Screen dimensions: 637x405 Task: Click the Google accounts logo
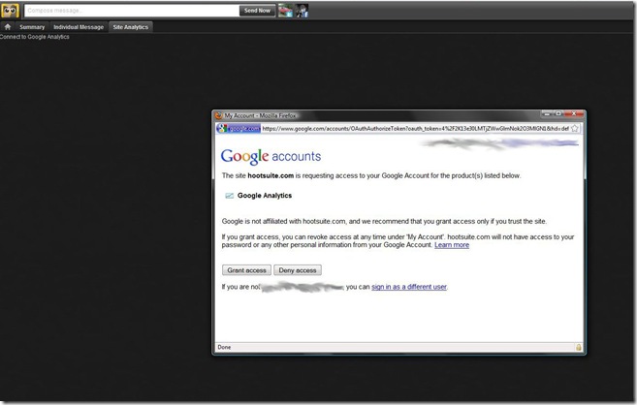click(x=271, y=156)
